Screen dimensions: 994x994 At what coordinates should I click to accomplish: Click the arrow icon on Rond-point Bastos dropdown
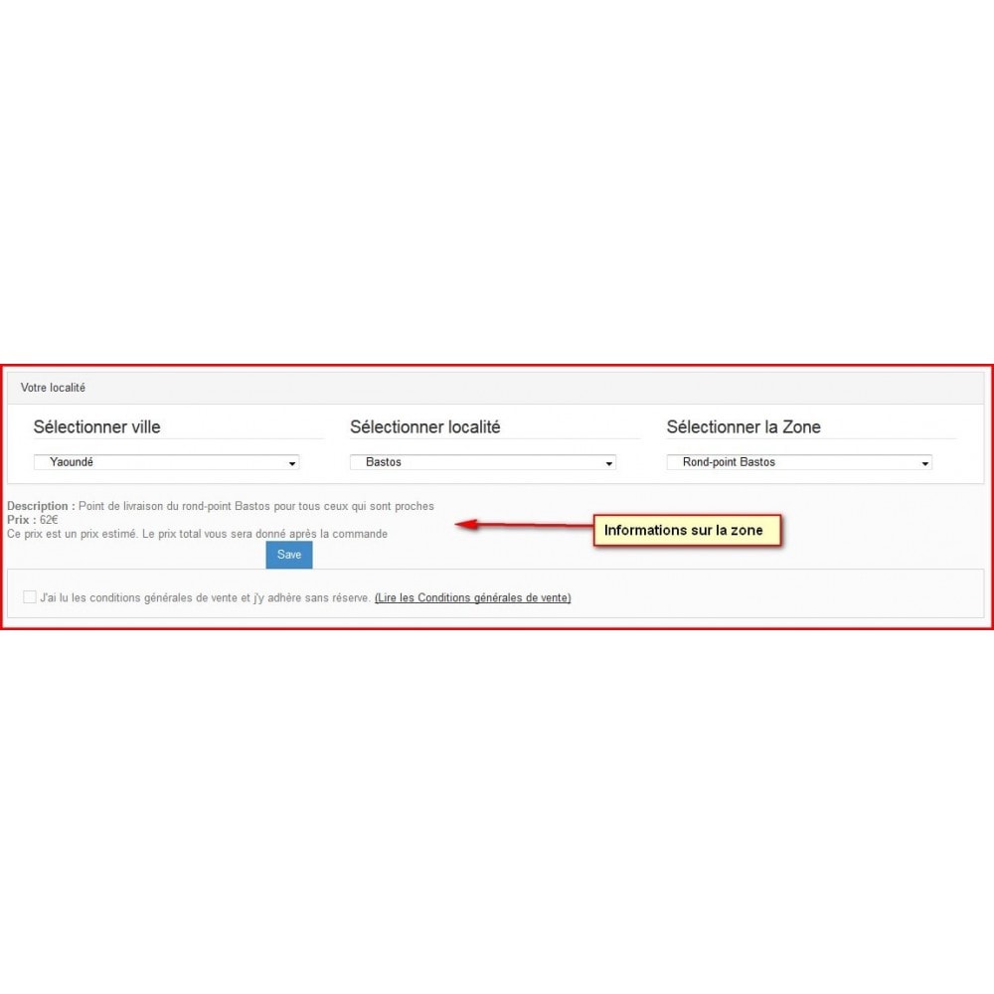click(x=924, y=463)
